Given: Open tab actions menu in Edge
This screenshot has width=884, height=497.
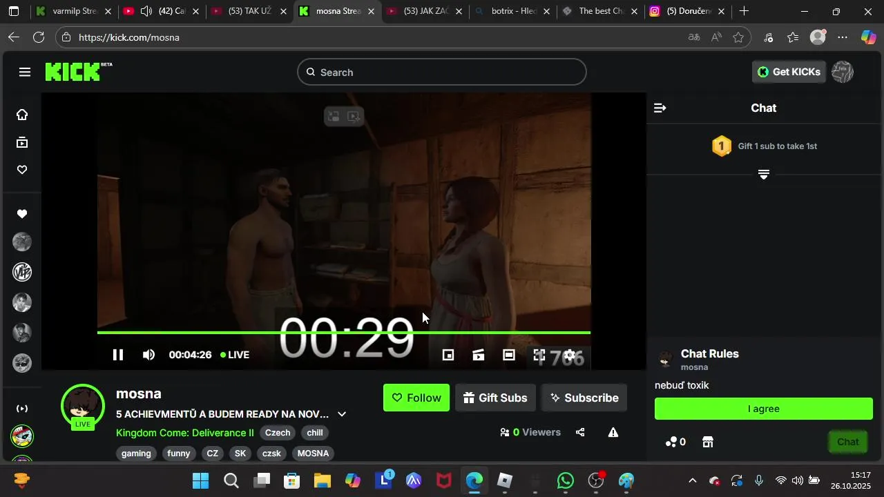Looking at the screenshot, I should coord(14,12).
